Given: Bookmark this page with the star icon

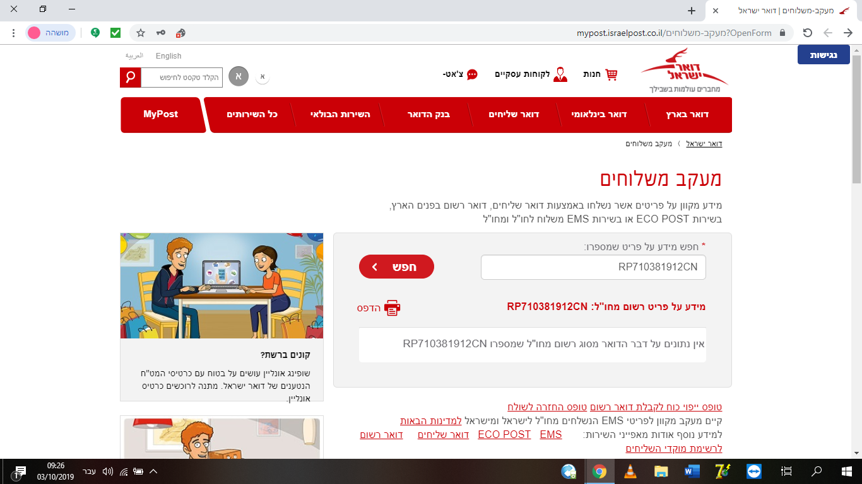Looking at the screenshot, I should [141, 33].
